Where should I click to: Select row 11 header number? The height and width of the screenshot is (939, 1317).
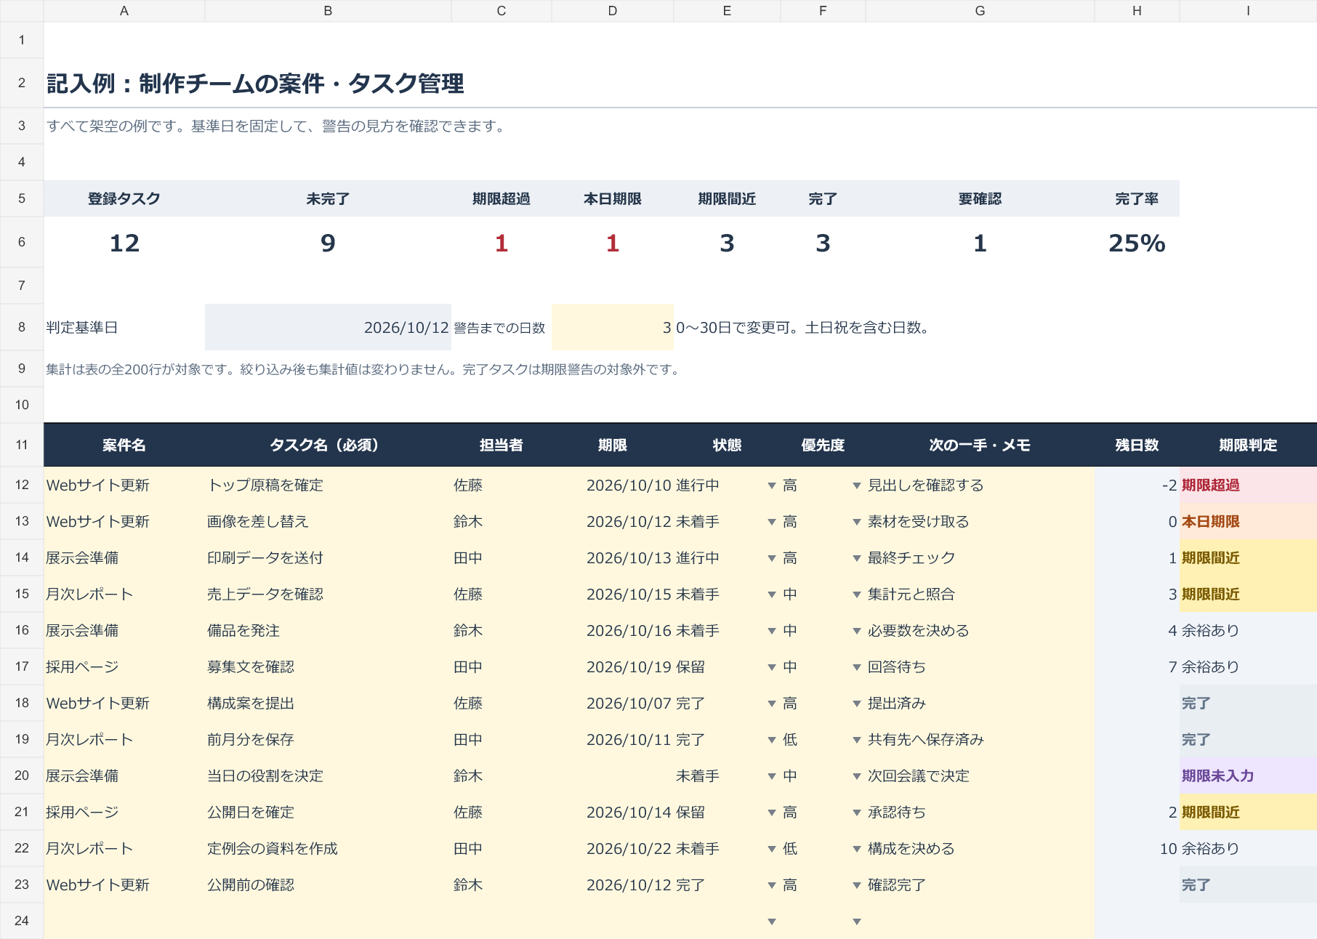pos(22,445)
